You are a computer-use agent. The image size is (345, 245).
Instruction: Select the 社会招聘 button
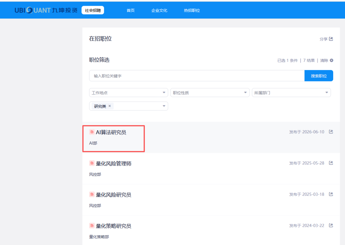(93, 10)
